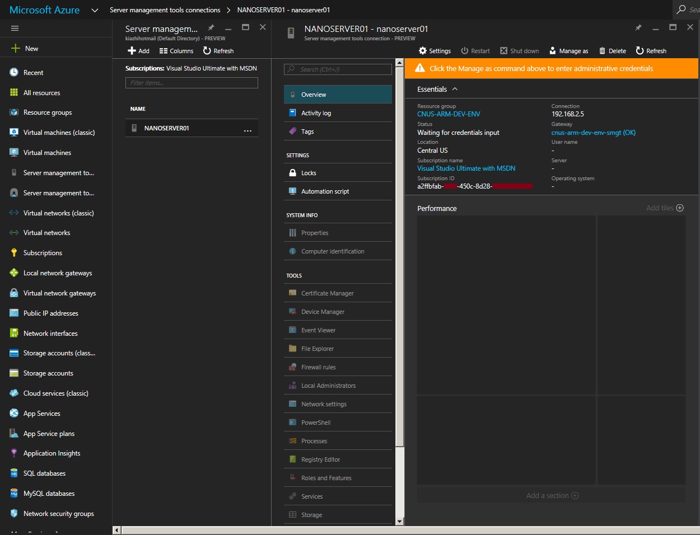This screenshot has width=700, height=535.
Task: Open the hamburger menu in left sidebar
Action: point(15,28)
